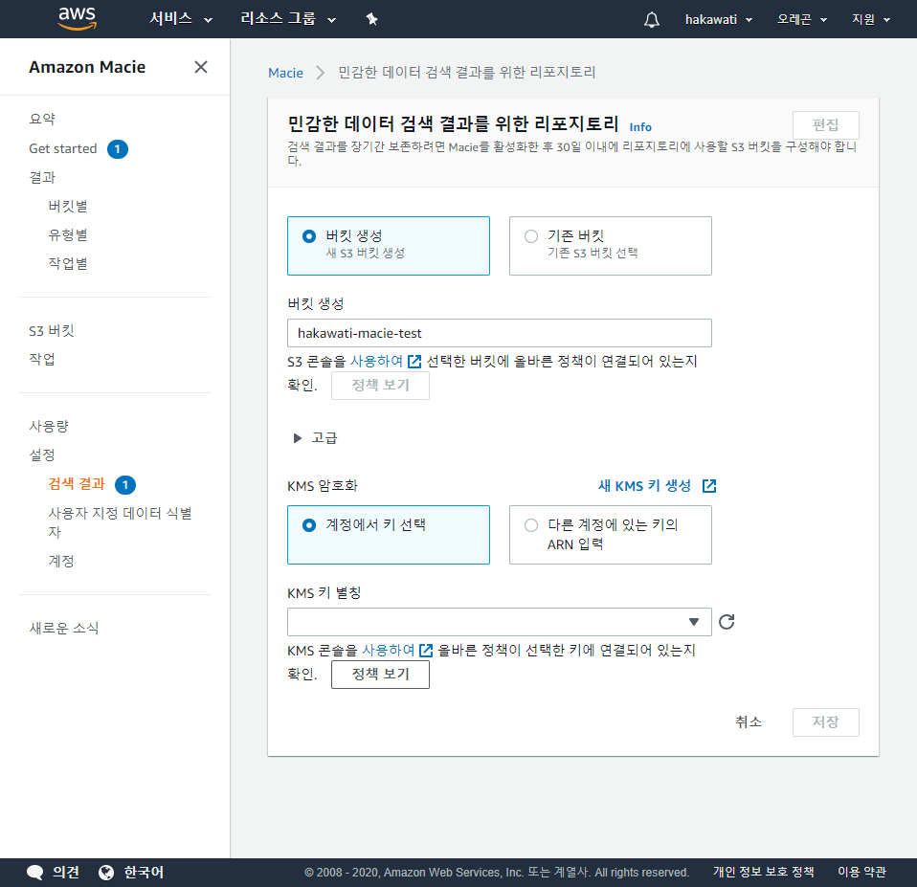
Task: Open the 서비스 services dropdown
Action: tap(181, 19)
